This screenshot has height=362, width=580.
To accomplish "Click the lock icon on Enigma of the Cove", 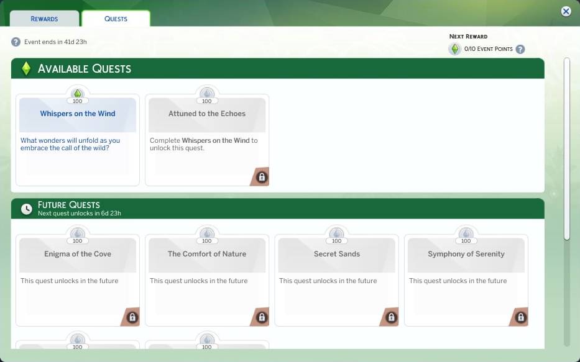I will (132, 317).
